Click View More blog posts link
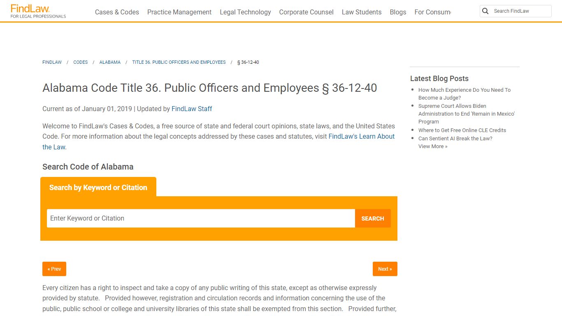The image size is (562, 316). coord(433,146)
